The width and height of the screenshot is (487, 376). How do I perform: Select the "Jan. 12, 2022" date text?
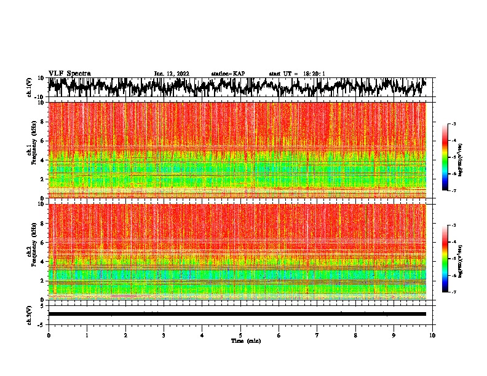click(172, 74)
